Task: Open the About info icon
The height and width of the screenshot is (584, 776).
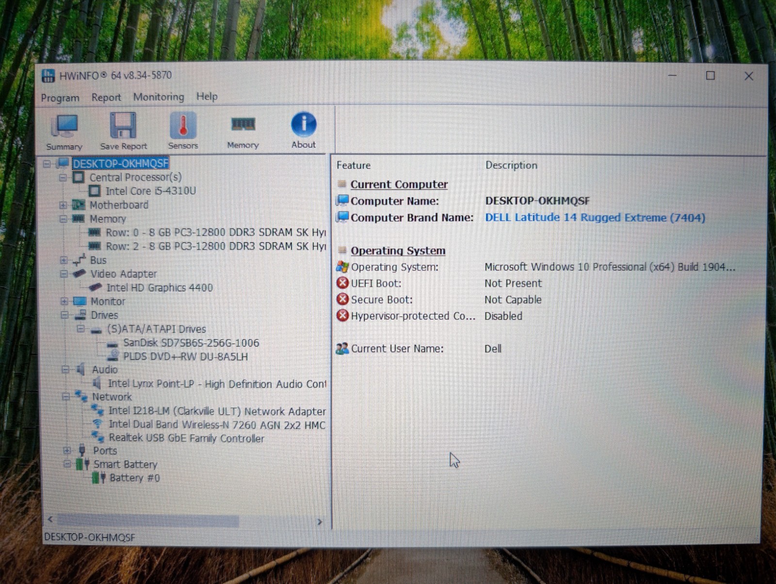Action: pyautogui.click(x=304, y=124)
